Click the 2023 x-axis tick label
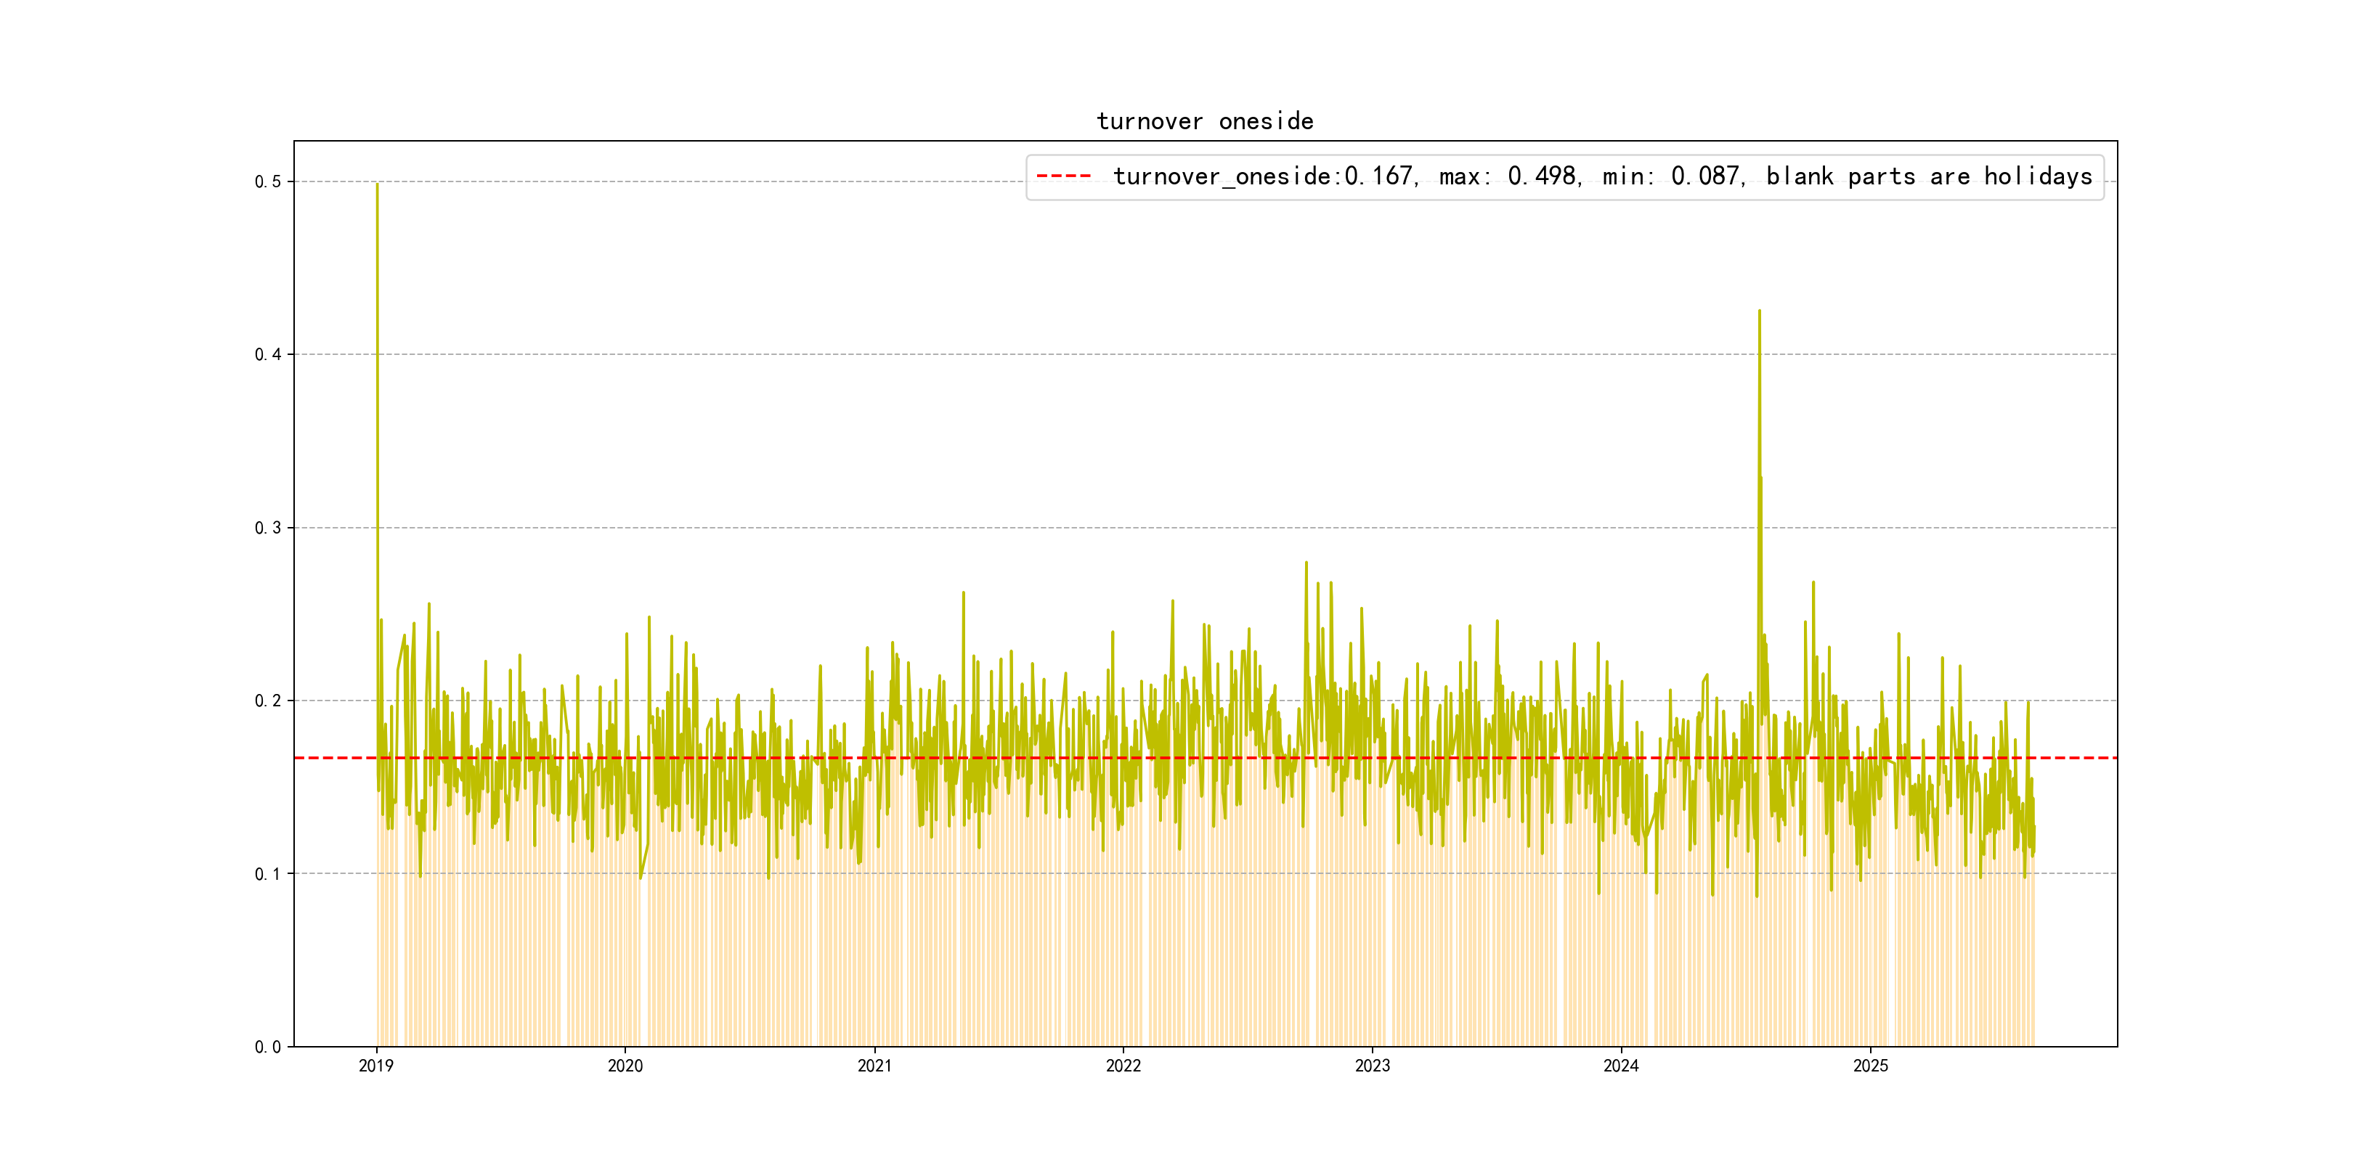This screenshot has height=1176, width=2353. (x=1372, y=1066)
